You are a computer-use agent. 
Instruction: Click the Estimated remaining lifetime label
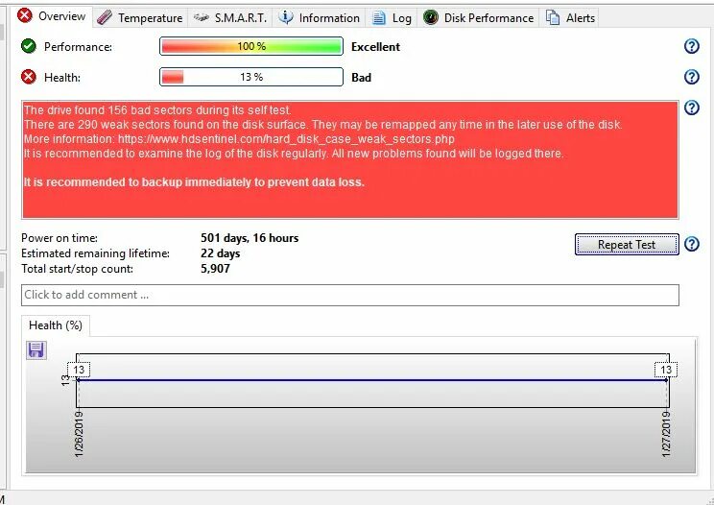[95, 253]
